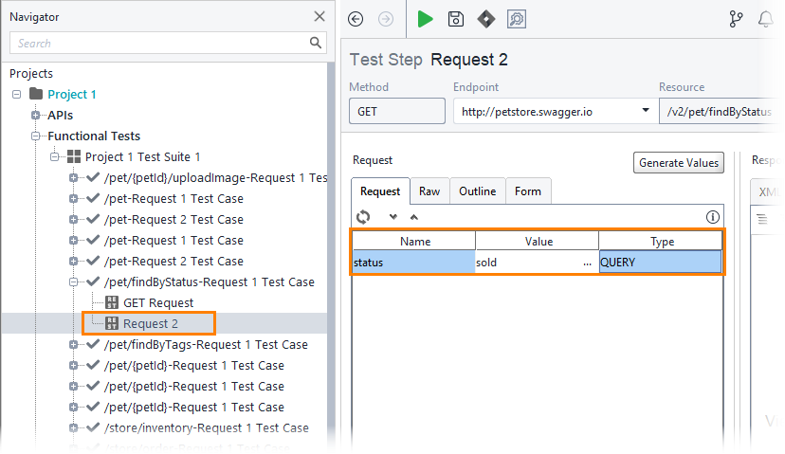785x454 pixels.
Task: Expand the APIs tree node
Action: [x=35, y=115]
